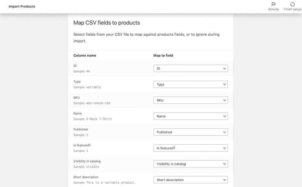The height and width of the screenshot is (187, 302).
Task: Open the Name mapping dropdown
Action: coord(191,116)
